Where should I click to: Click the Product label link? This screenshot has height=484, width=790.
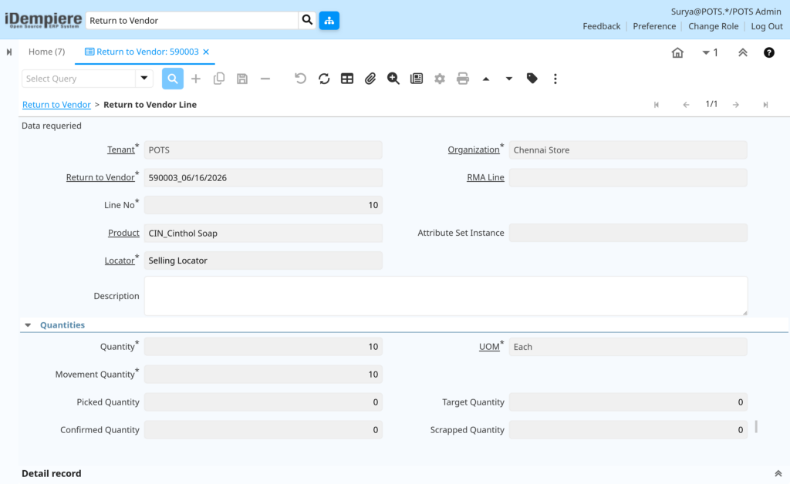pos(123,233)
